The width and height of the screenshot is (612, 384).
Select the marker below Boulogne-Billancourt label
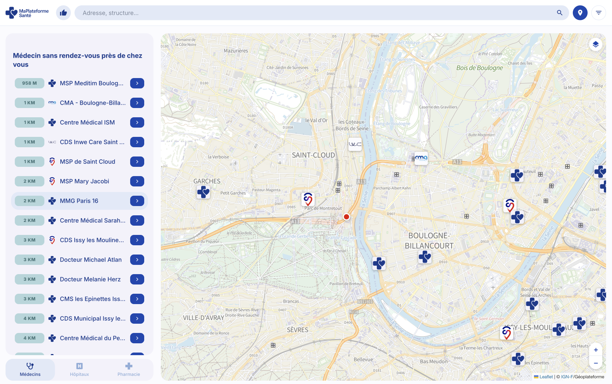pyautogui.click(x=425, y=256)
